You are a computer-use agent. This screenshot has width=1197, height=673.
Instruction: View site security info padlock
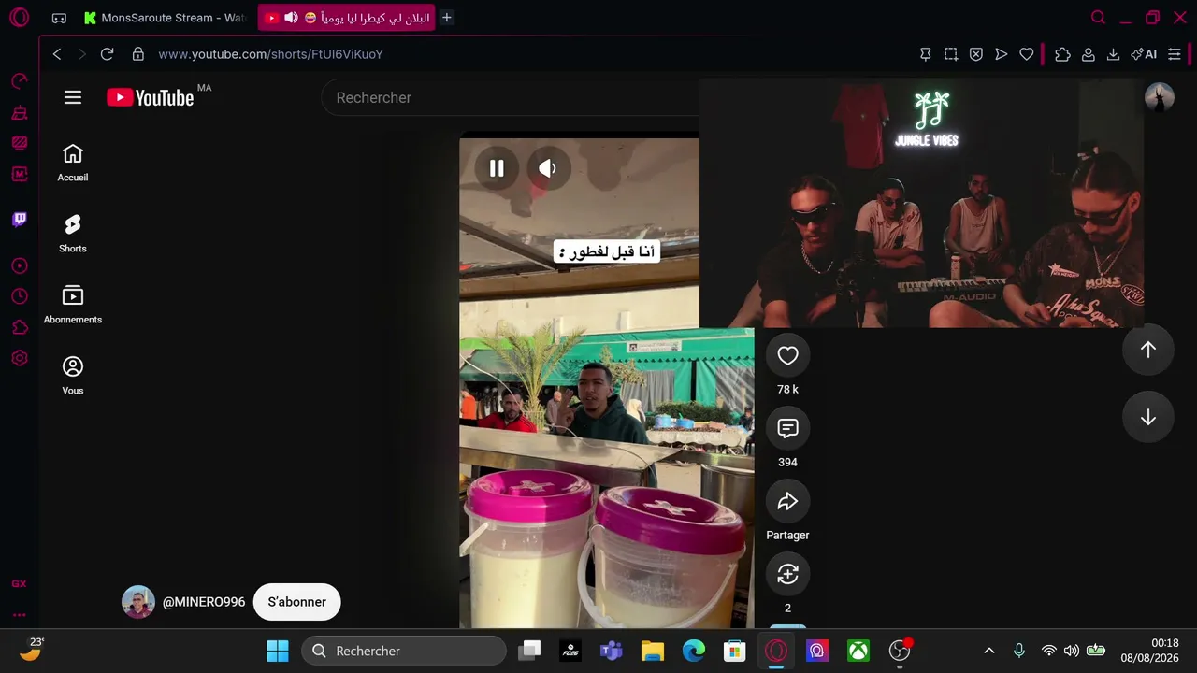point(138,54)
